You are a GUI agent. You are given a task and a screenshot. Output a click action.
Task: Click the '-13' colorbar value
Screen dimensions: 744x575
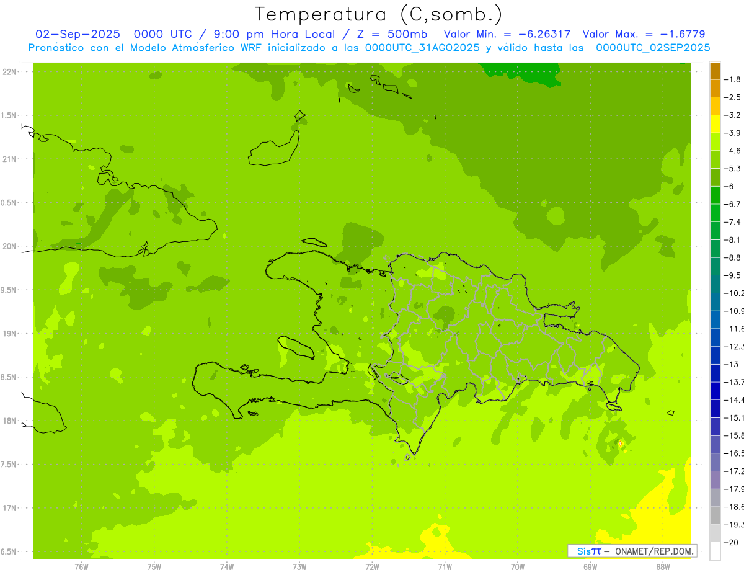732,364
